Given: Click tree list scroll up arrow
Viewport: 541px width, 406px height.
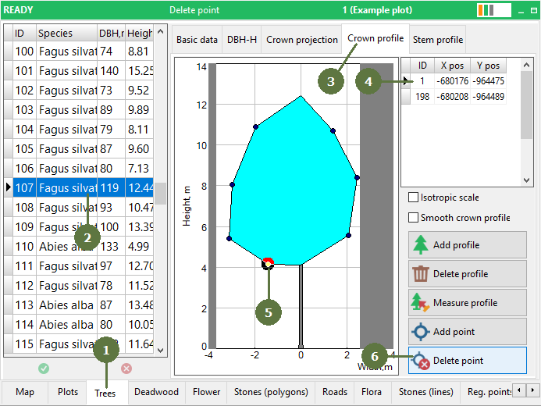Looking at the screenshot, I should (x=160, y=31).
